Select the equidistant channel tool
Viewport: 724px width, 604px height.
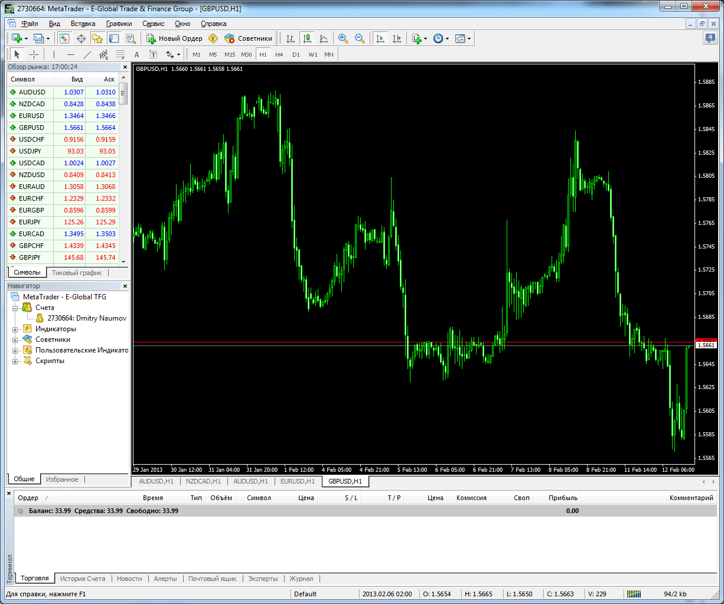(104, 54)
